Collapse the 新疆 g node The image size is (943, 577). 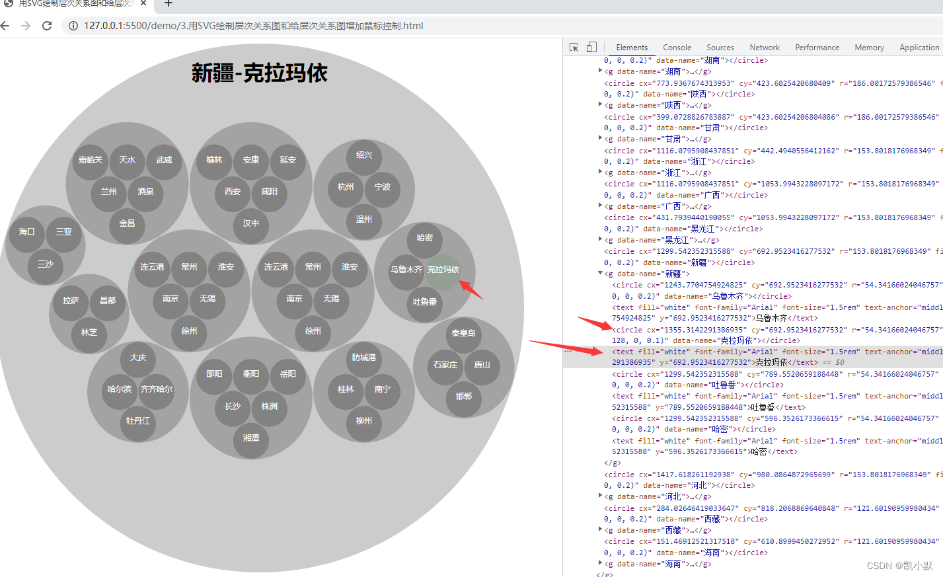[600, 274]
